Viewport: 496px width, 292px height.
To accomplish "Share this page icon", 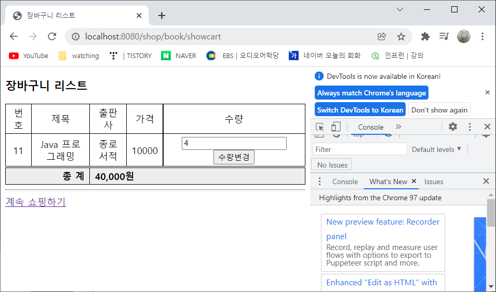I will tap(382, 37).
